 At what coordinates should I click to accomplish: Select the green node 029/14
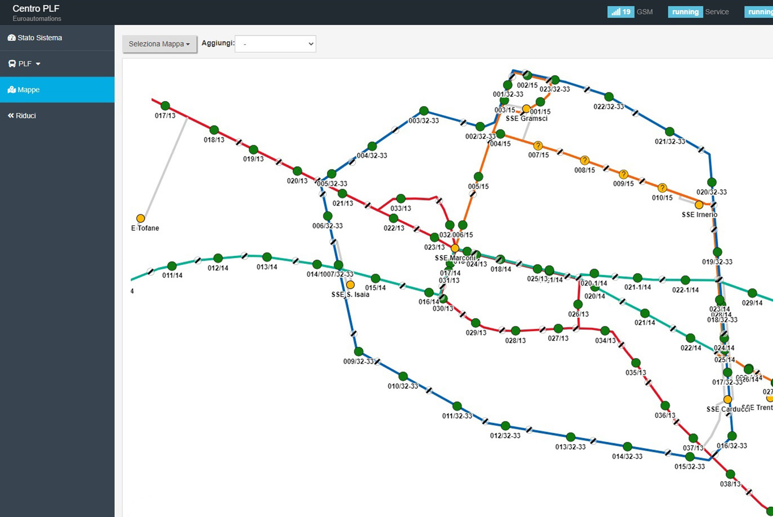pyautogui.click(x=752, y=293)
